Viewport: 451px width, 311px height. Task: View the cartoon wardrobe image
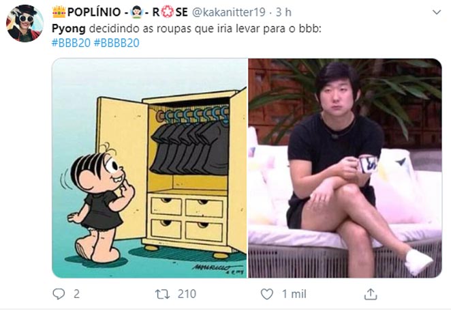[x=150, y=168]
